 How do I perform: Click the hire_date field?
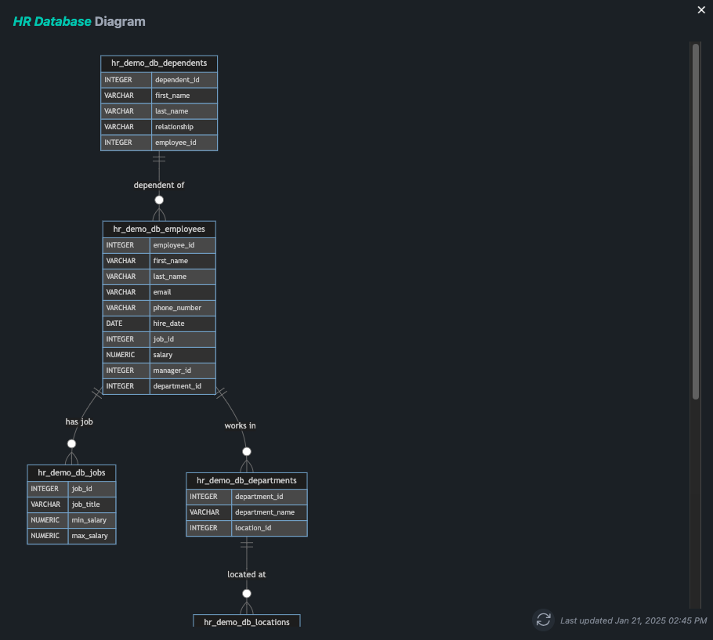[x=183, y=324]
